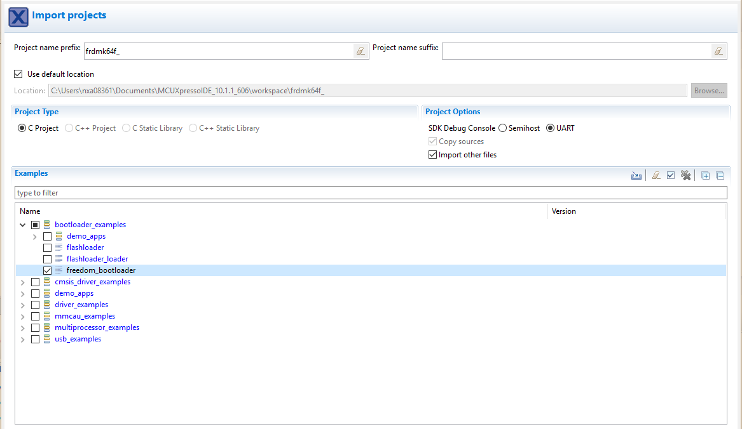Expand the usb_examples tree node

pos(23,339)
